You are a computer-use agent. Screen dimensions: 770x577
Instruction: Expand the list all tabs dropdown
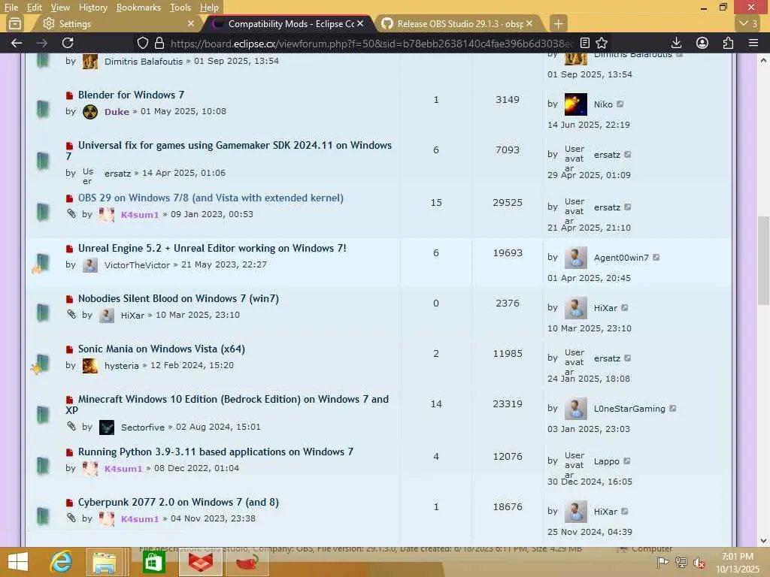(748, 23)
